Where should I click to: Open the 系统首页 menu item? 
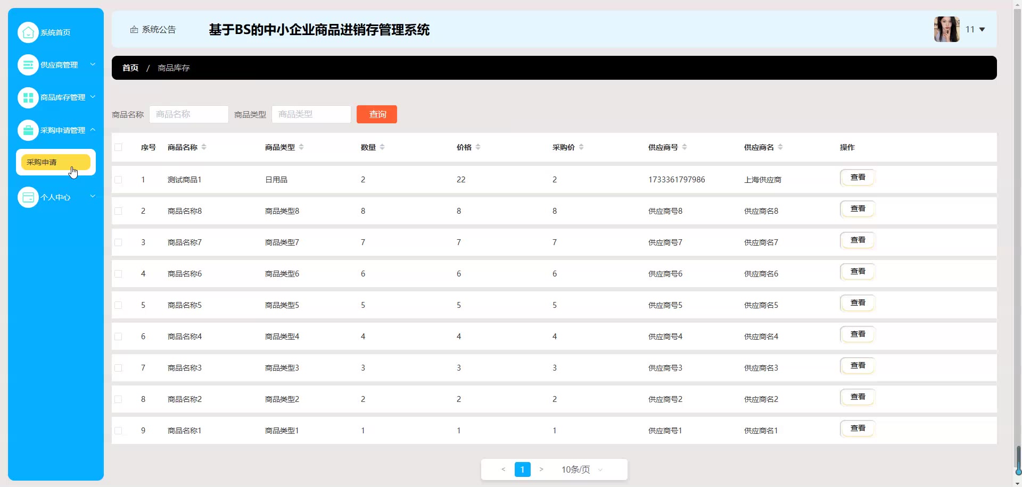pos(55,32)
